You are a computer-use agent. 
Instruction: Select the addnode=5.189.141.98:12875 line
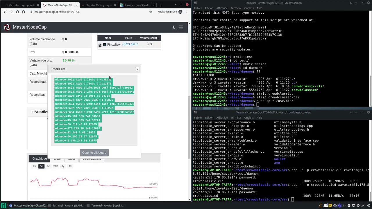pos(76,140)
